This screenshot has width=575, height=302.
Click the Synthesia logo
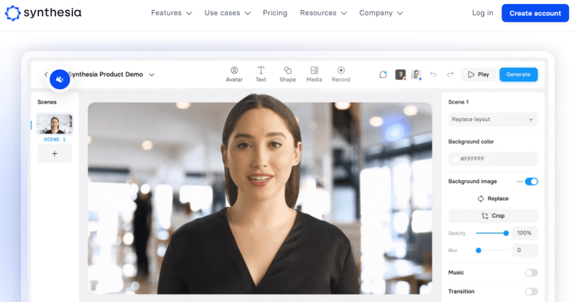(x=43, y=13)
